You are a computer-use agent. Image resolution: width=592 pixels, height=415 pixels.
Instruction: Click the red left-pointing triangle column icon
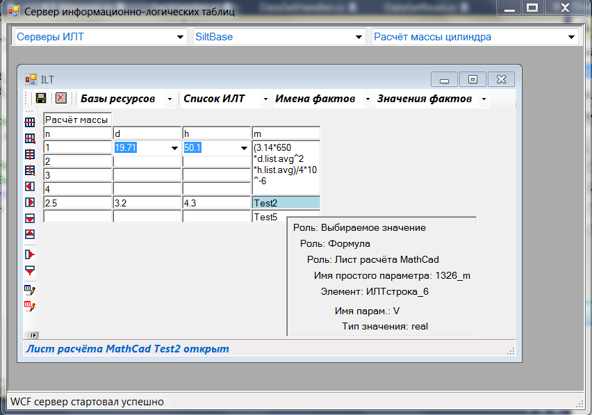pyautogui.click(x=30, y=186)
